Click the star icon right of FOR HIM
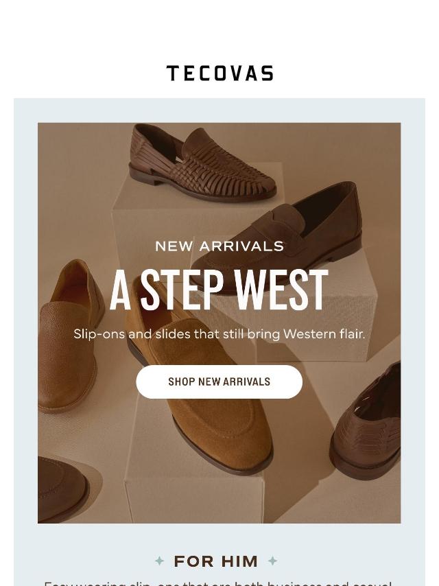439x586 pixels. (x=272, y=561)
